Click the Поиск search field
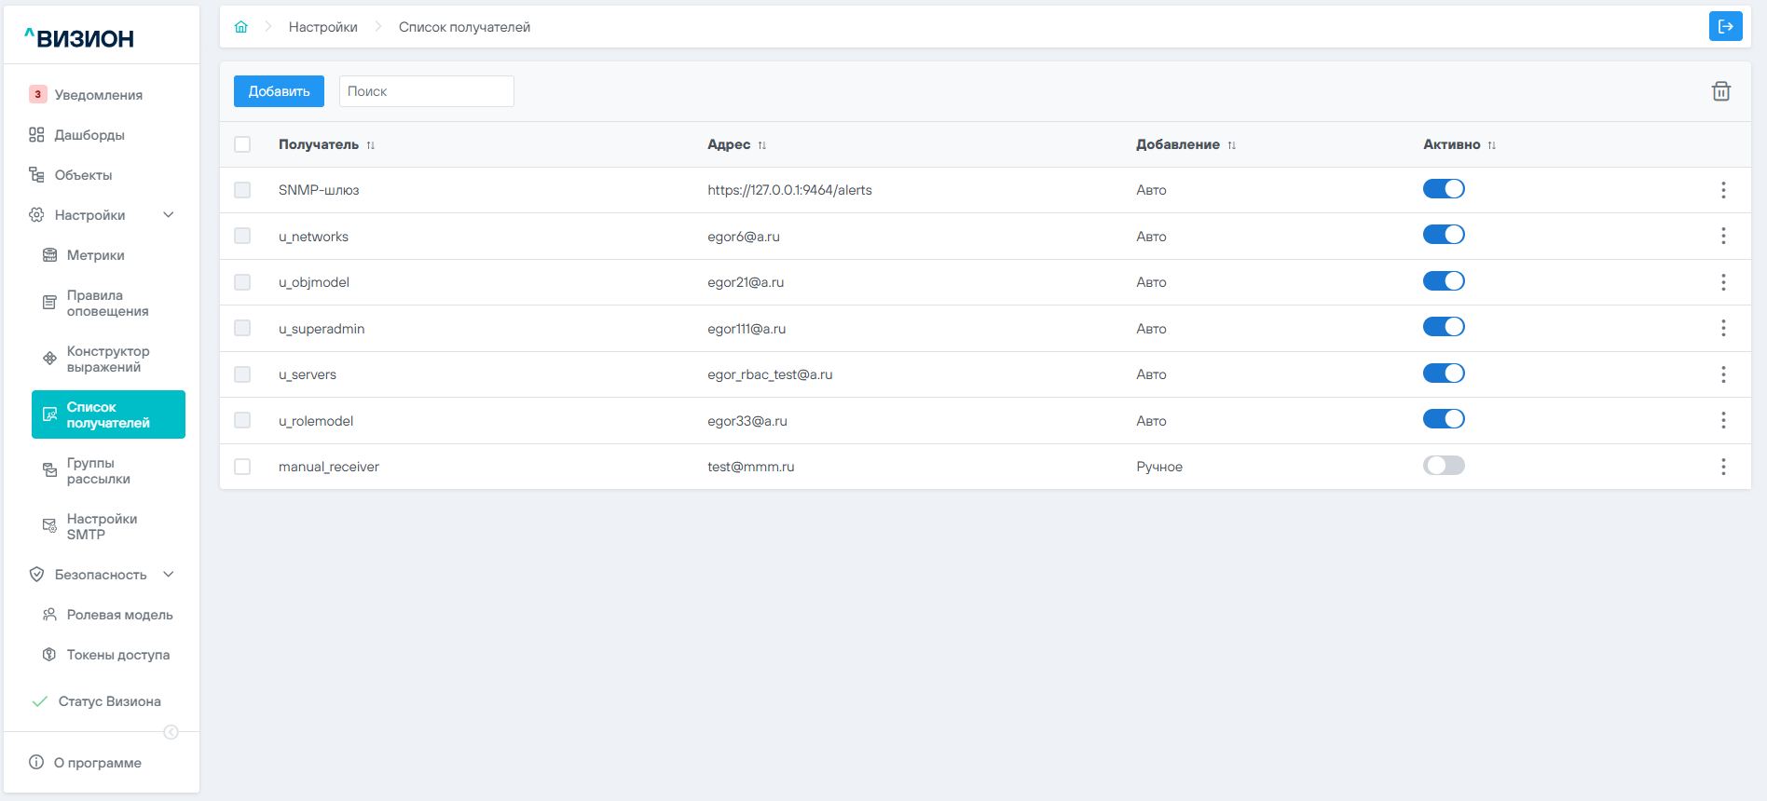Viewport: 1767px width, 801px height. pos(426,91)
